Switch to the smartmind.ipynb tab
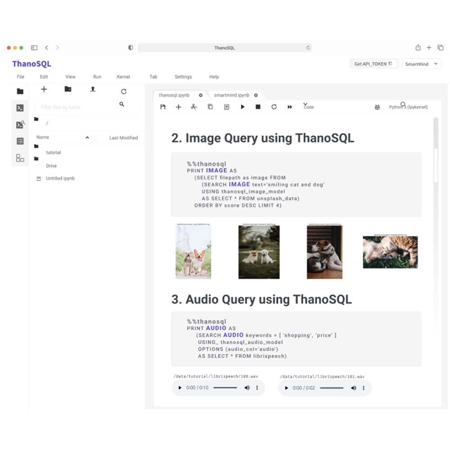450x450 pixels. pyautogui.click(x=231, y=95)
